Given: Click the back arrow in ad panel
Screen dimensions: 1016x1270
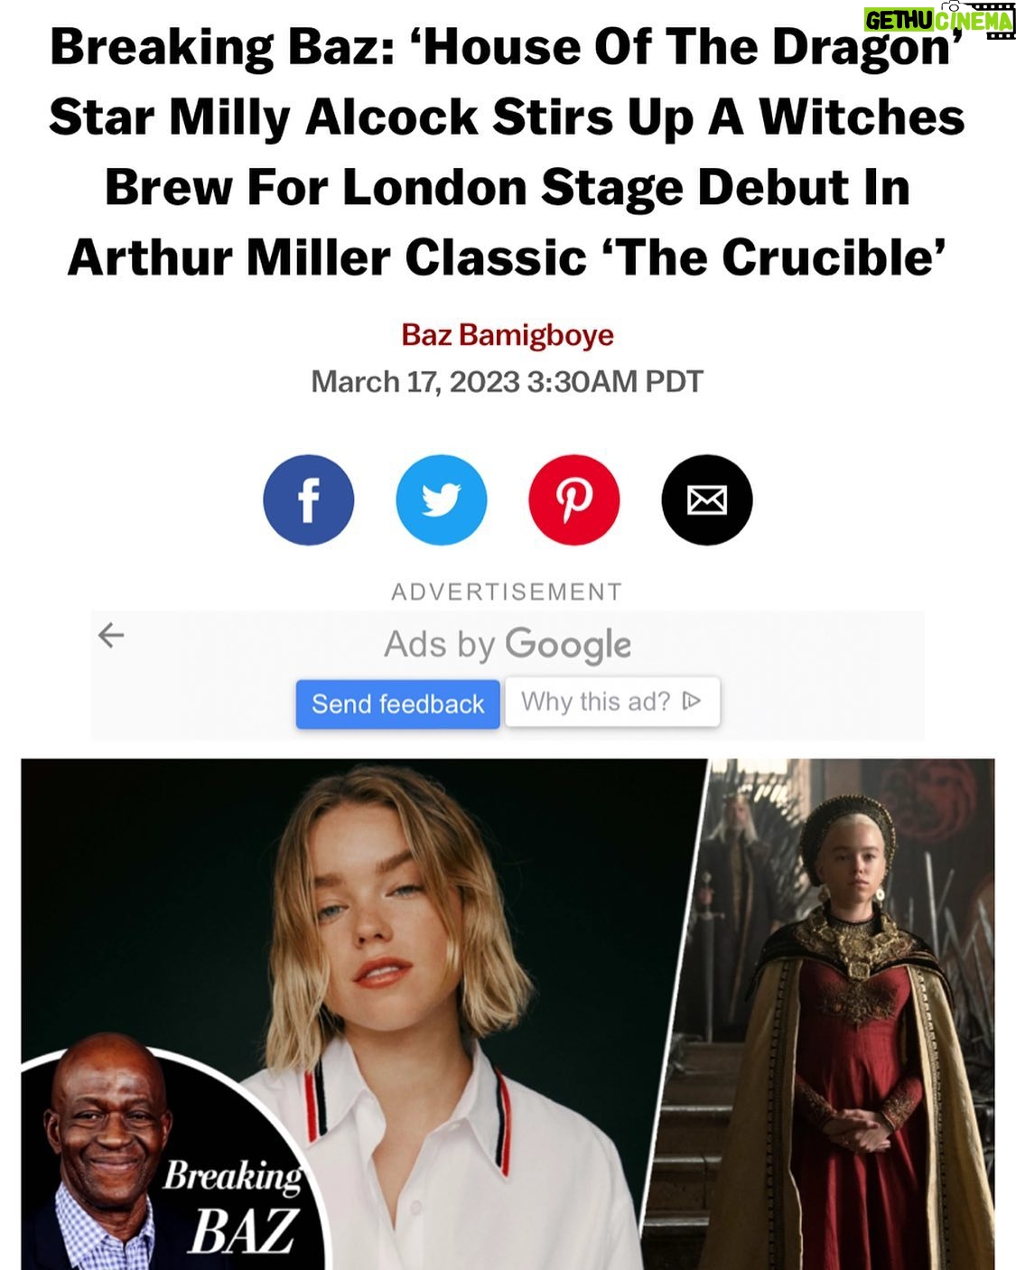Looking at the screenshot, I should (x=111, y=635).
